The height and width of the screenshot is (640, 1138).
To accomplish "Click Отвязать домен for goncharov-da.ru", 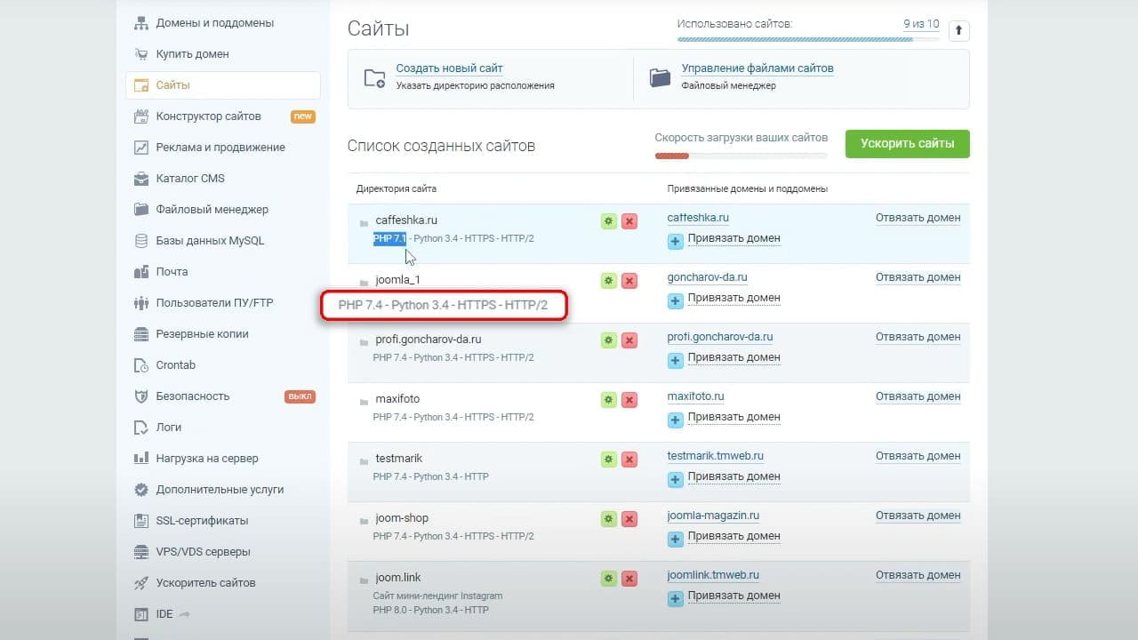I will coord(918,277).
